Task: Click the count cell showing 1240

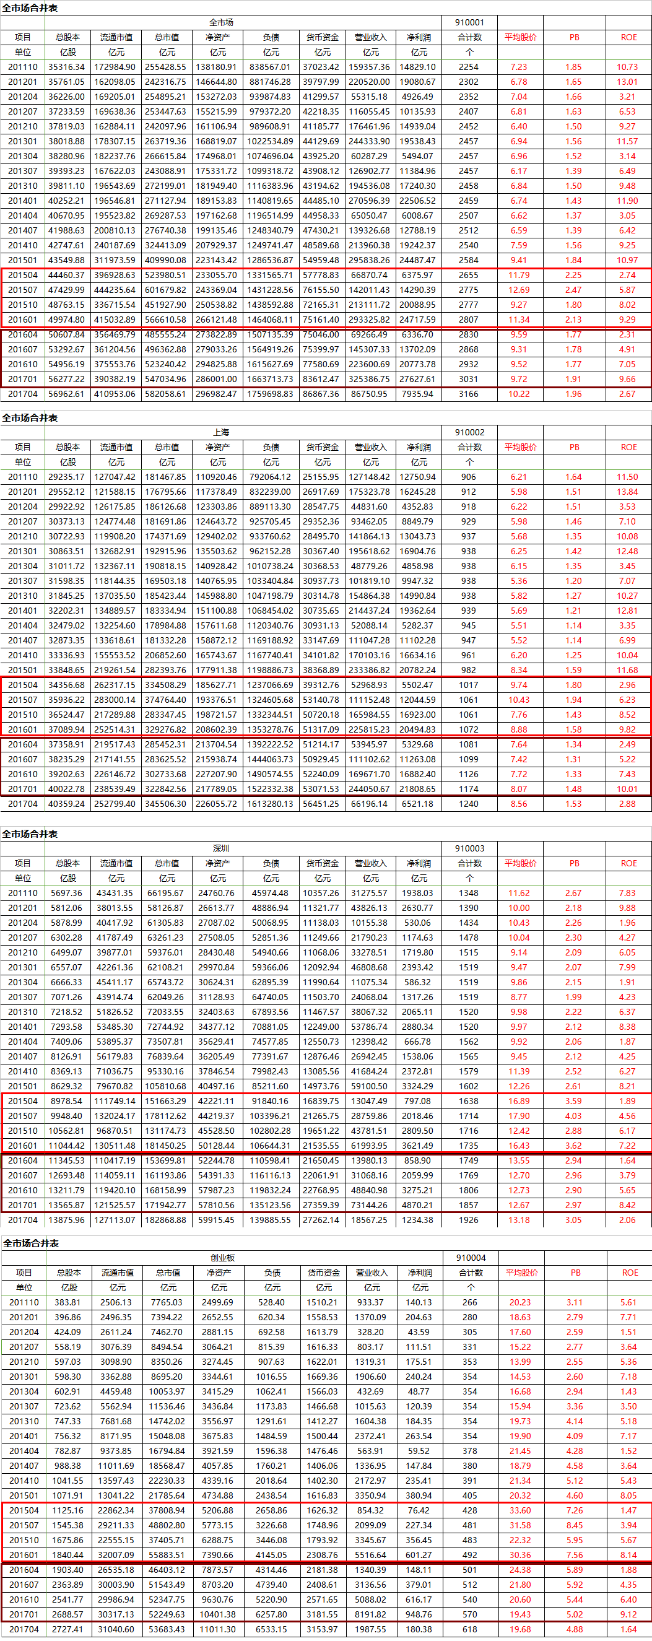Action: (469, 804)
